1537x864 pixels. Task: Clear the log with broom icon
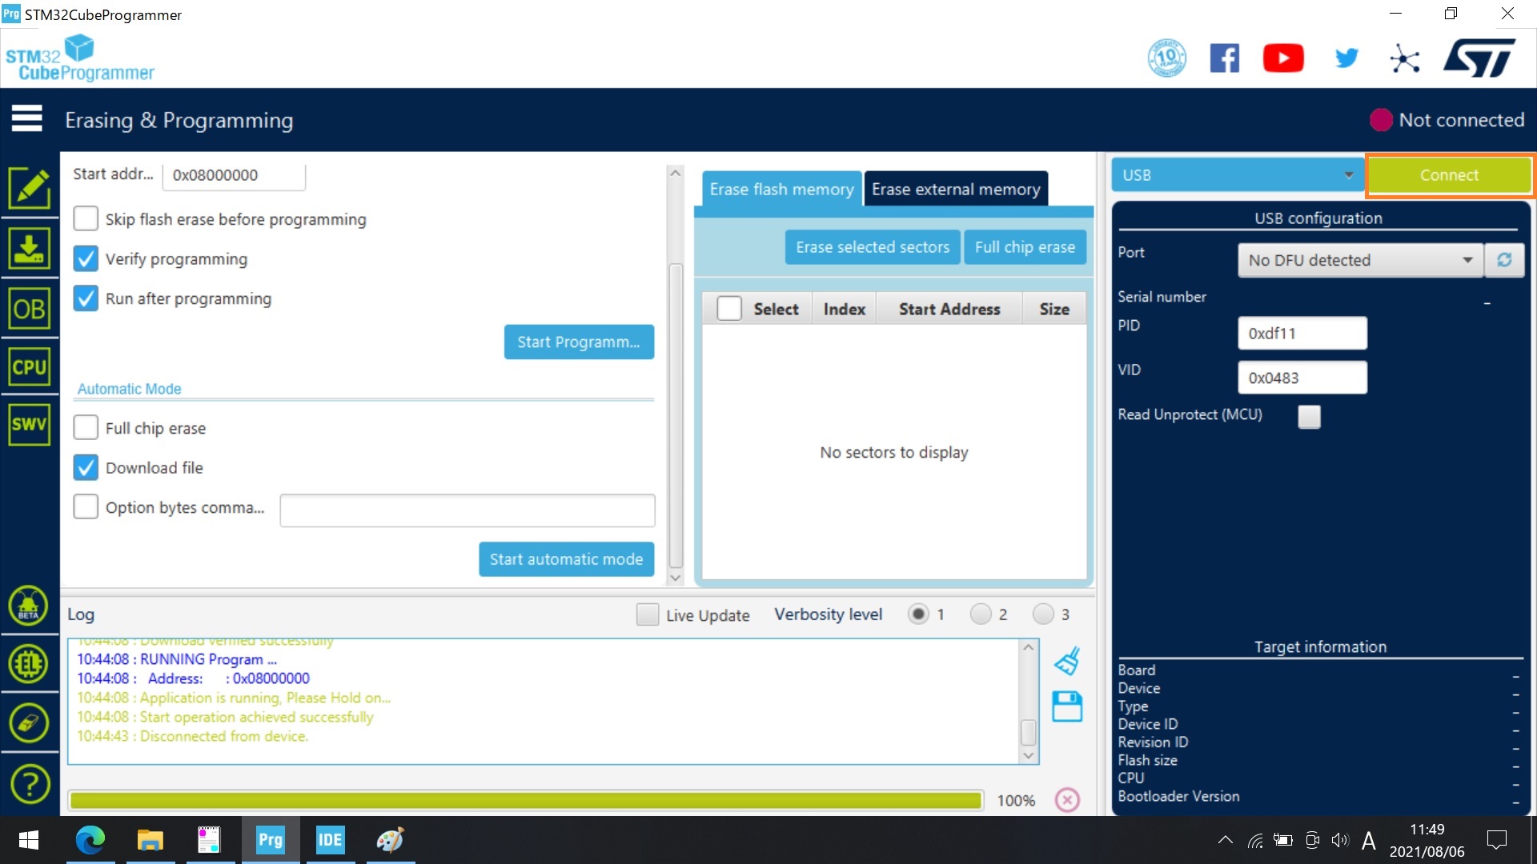(x=1067, y=661)
